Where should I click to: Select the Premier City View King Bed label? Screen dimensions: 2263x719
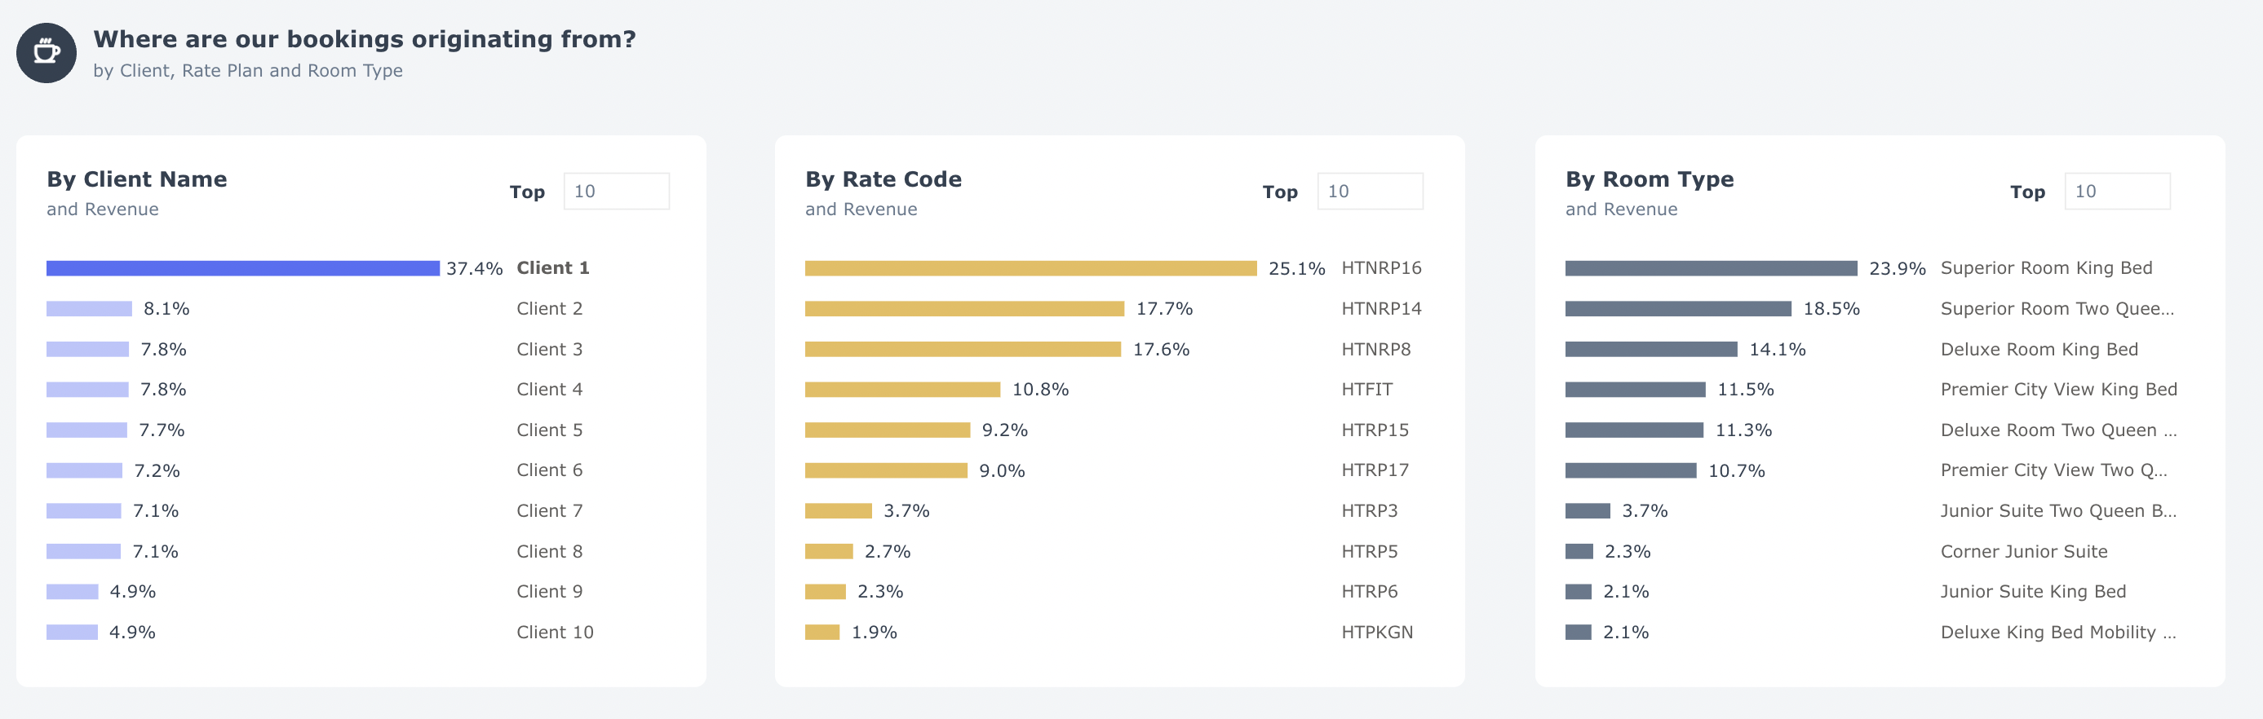[x=2057, y=390]
